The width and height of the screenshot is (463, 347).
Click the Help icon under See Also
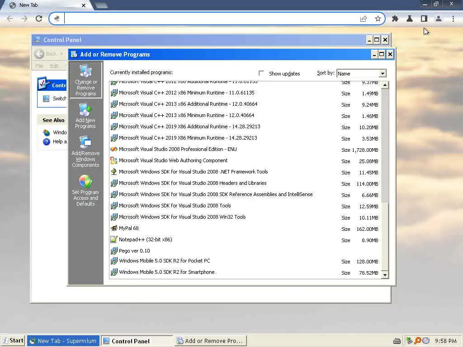47,142
